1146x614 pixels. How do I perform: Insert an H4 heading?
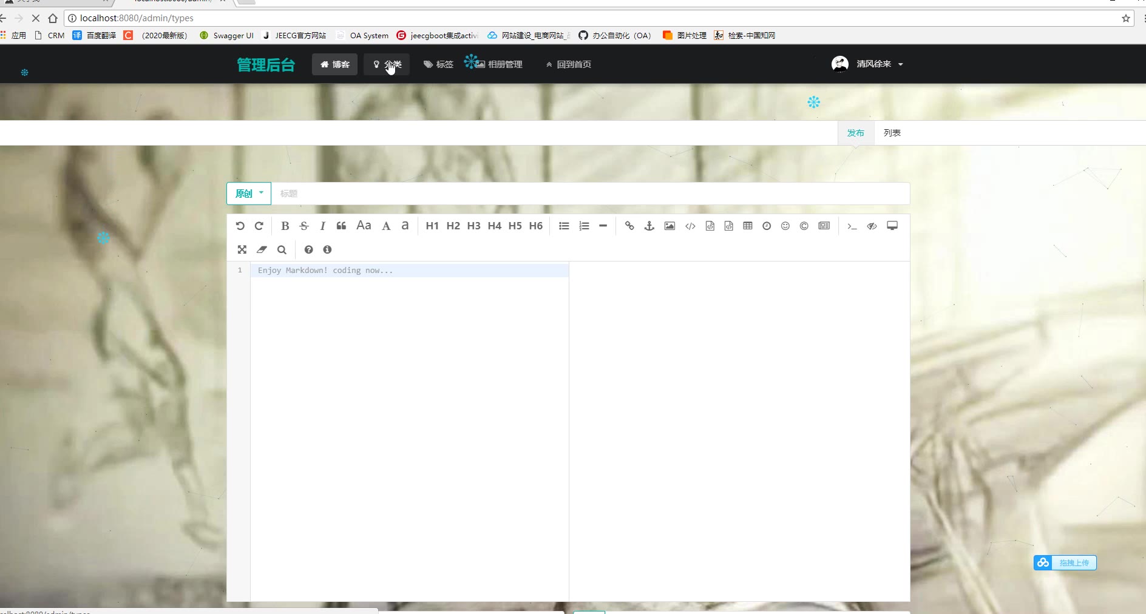[x=495, y=226]
